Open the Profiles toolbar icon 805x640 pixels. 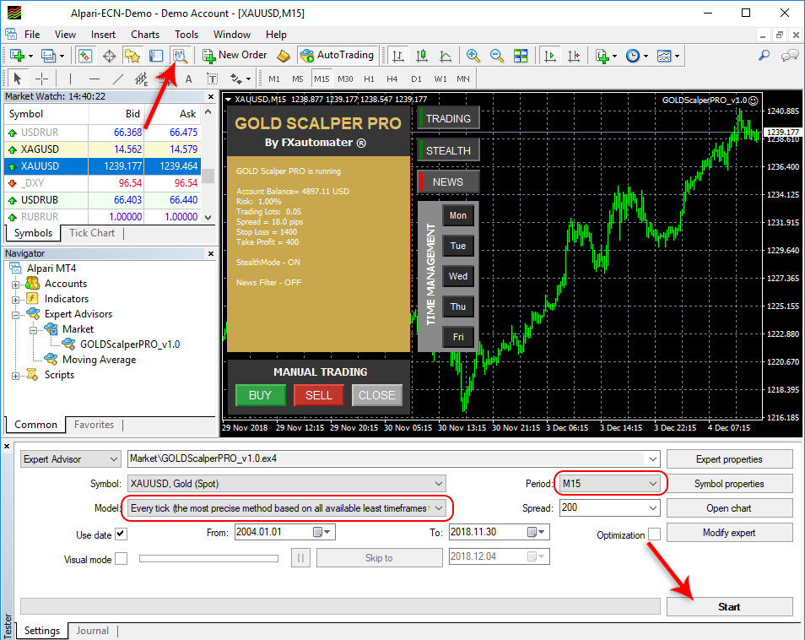[x=48, y=56]
